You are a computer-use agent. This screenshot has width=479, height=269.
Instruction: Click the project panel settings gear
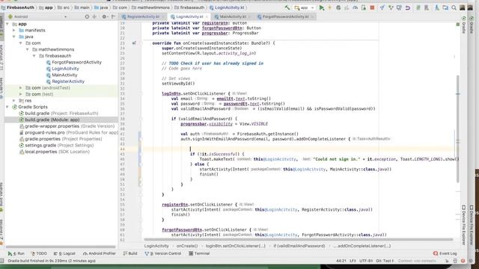[x=104, y=16]
